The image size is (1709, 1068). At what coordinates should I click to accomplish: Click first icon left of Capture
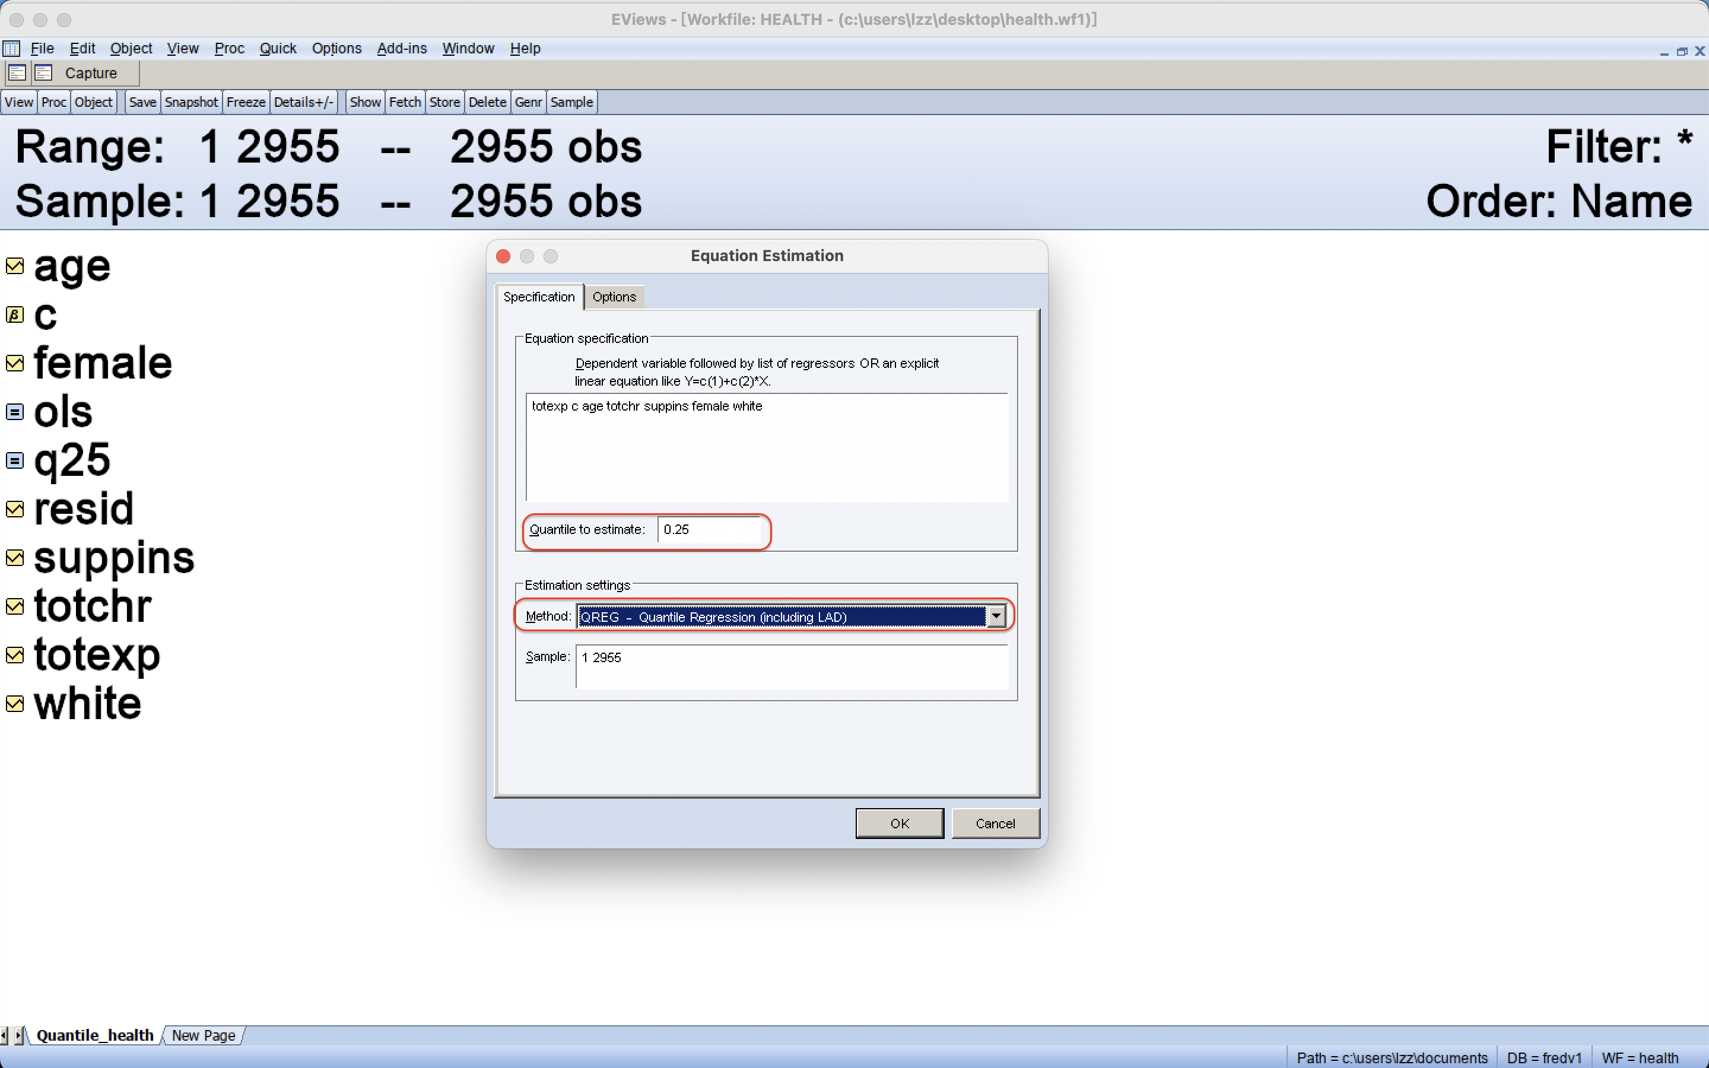point(17,73)
